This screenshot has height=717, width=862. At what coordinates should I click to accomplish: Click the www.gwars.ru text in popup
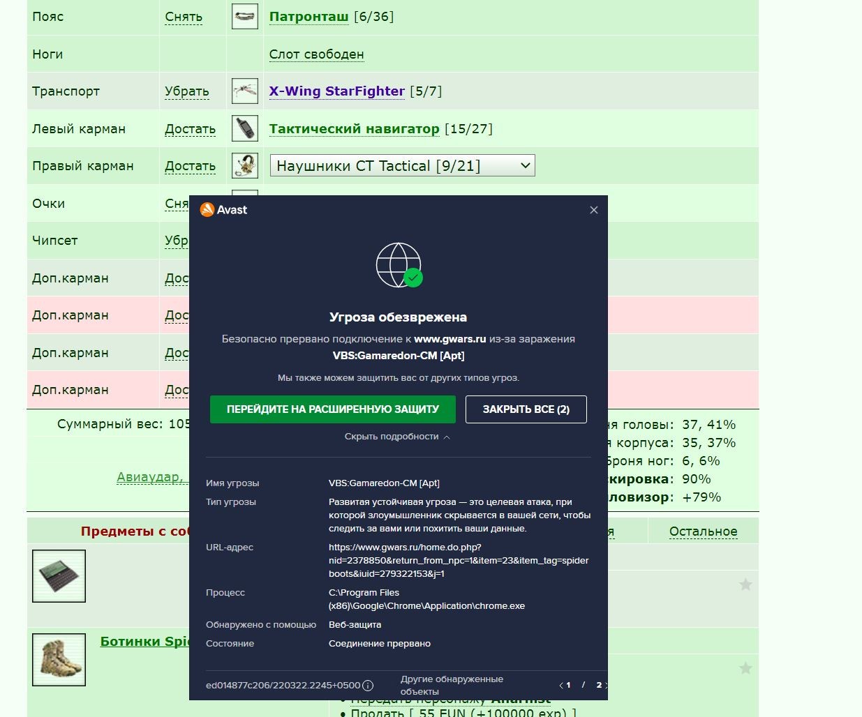[x=449, y=339]
